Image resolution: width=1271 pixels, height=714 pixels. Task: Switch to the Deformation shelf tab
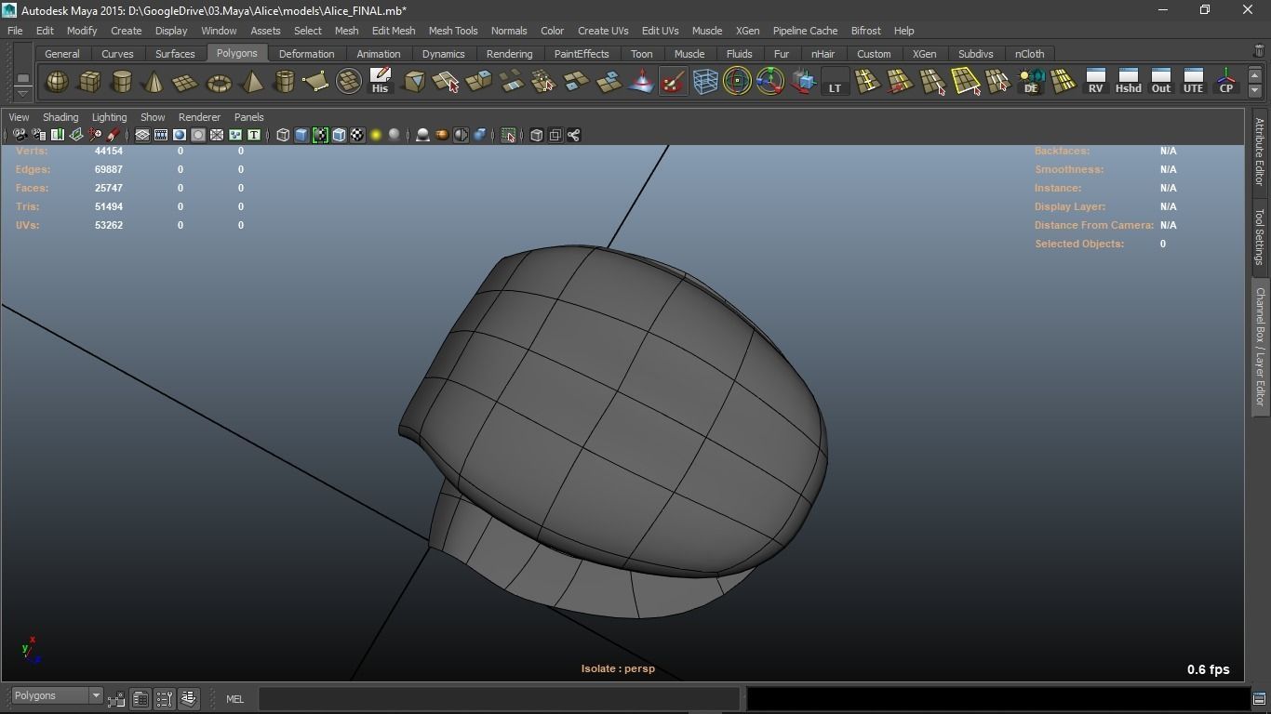coord(306,54)
